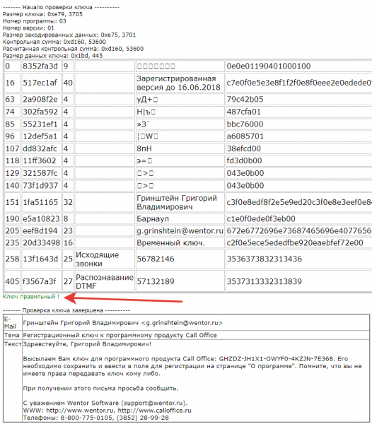Screen dimensions: 372x424
Task: Click phone number '8-800-775-0105'
Action: pyautogui.click(x=86, y=418)
